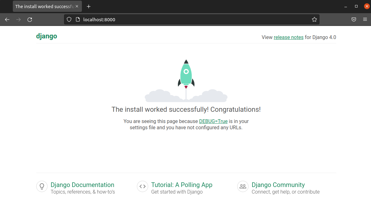Reload the current page
371x202 pixels.
click(30, 20)
